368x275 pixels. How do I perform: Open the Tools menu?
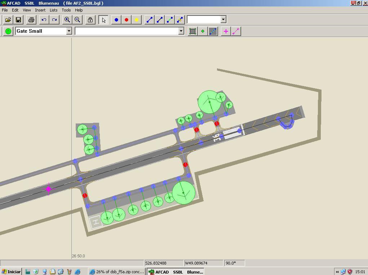pos(66,10)
